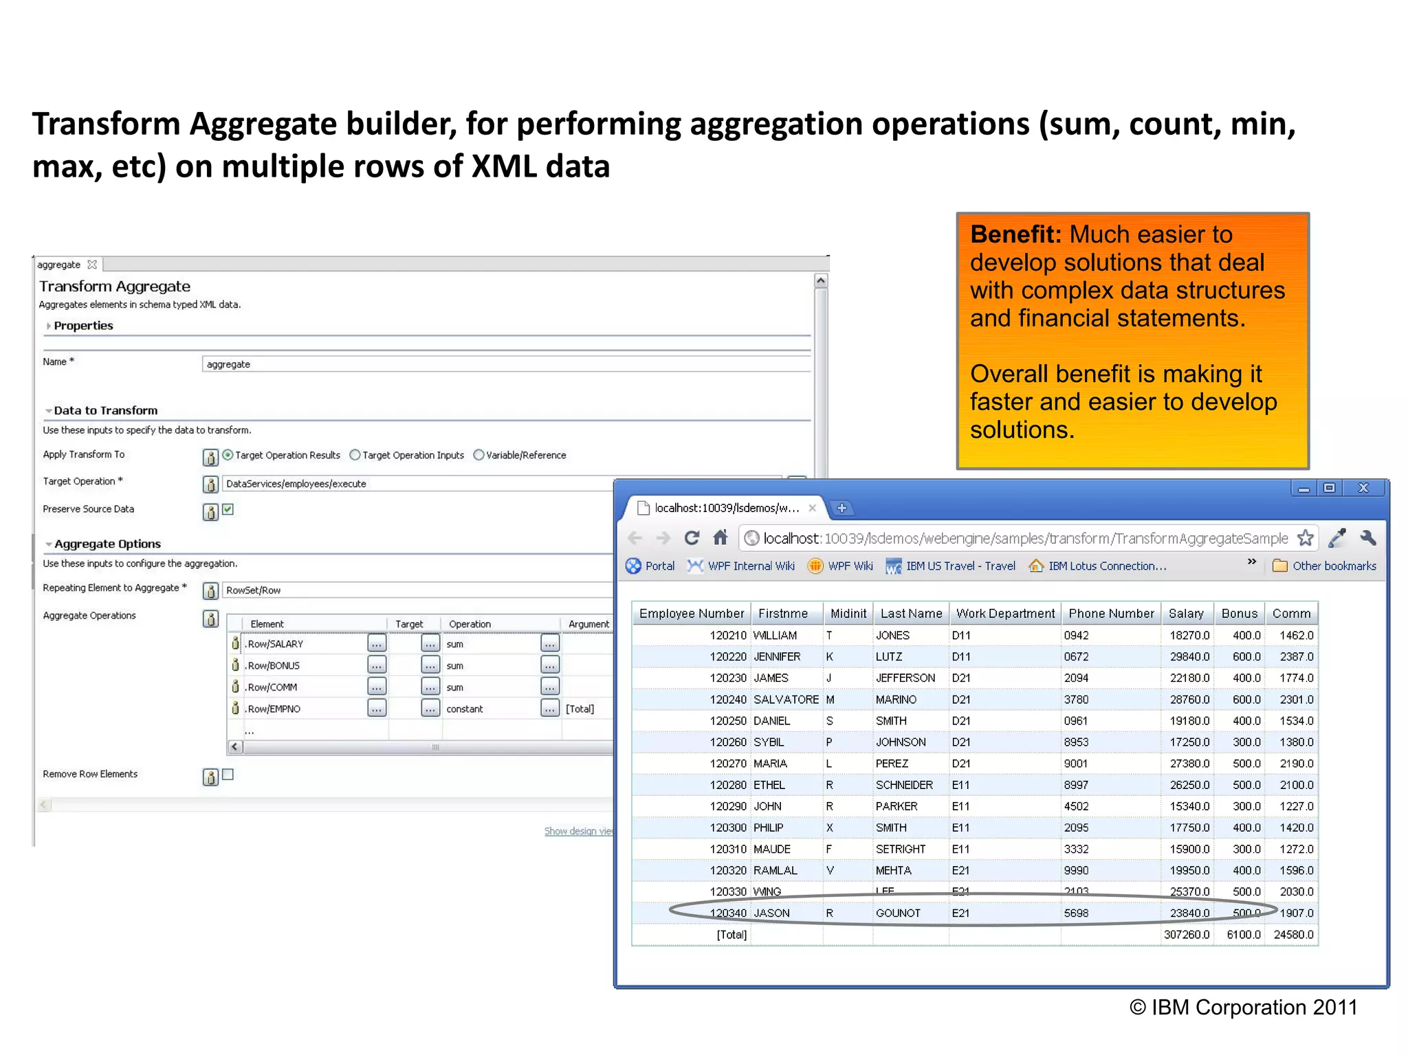This screenshot has width=1408, height=1055.
Task: Open IBM US Travel bookmark
Action: click(950, 566)
